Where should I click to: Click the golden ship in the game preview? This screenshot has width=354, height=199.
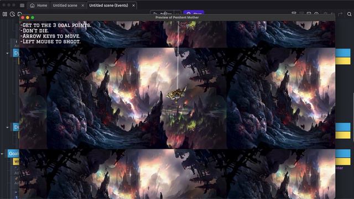(176, 94)
